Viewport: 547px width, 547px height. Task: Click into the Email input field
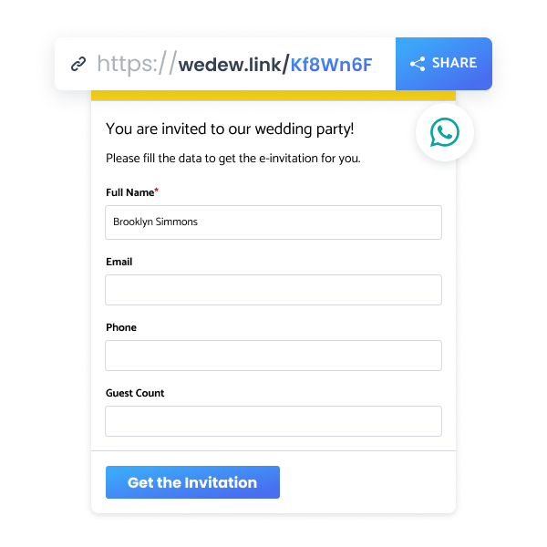coord(273,290)
